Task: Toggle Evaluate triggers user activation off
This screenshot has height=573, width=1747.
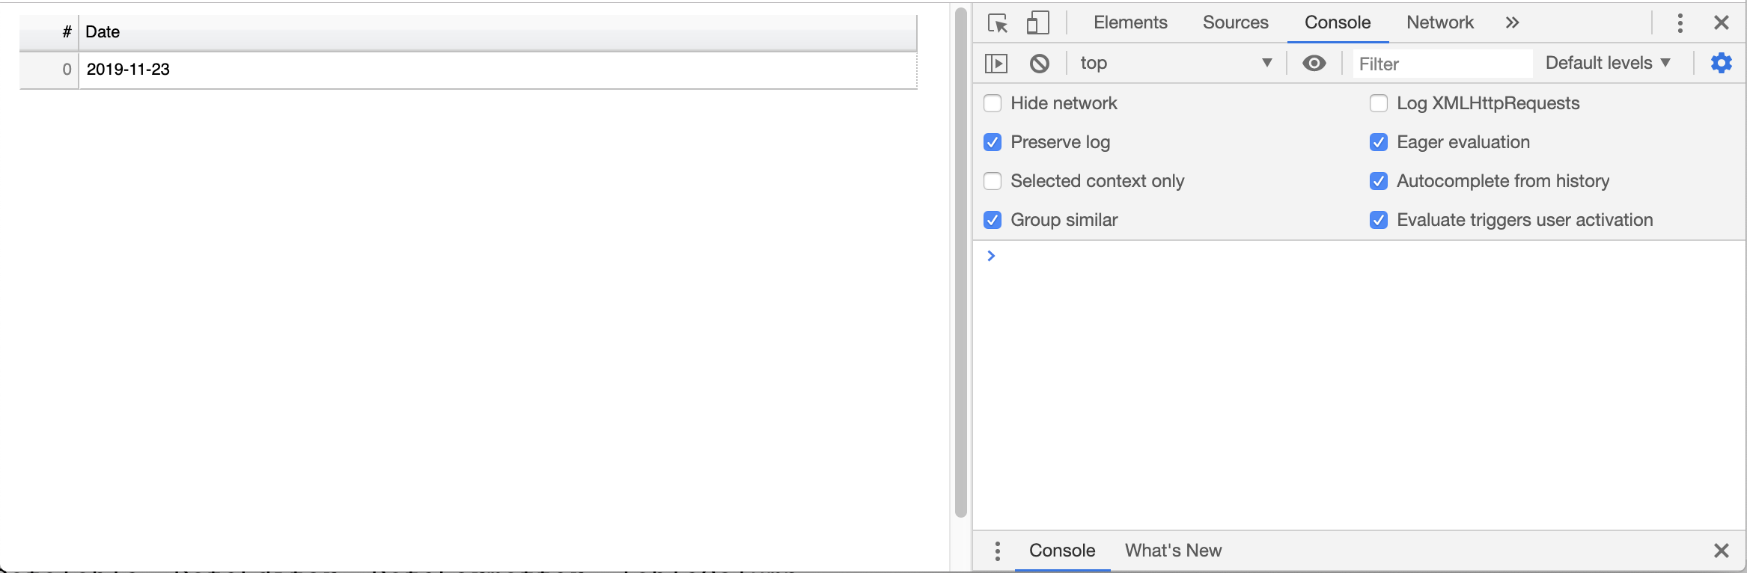Action: pyautogui.click(x=1379, y=220)
